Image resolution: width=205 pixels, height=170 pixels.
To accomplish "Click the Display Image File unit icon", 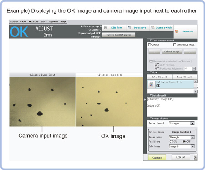I will pos(151,84).
